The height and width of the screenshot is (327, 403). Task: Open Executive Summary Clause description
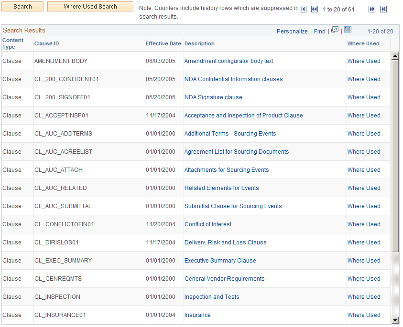(x=220, y=260)
